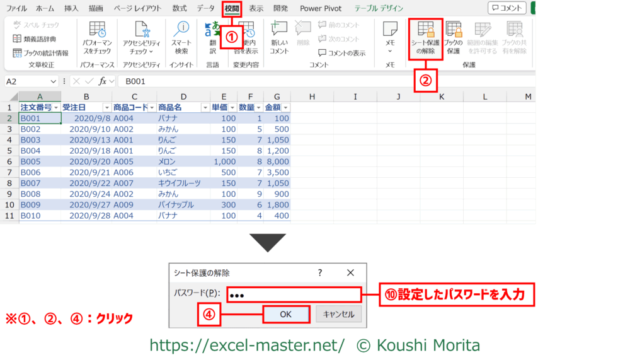Screen dimensions: 630x355
Task: Open the Insert (挿入) ribbon tab
Action: point(71,8)
